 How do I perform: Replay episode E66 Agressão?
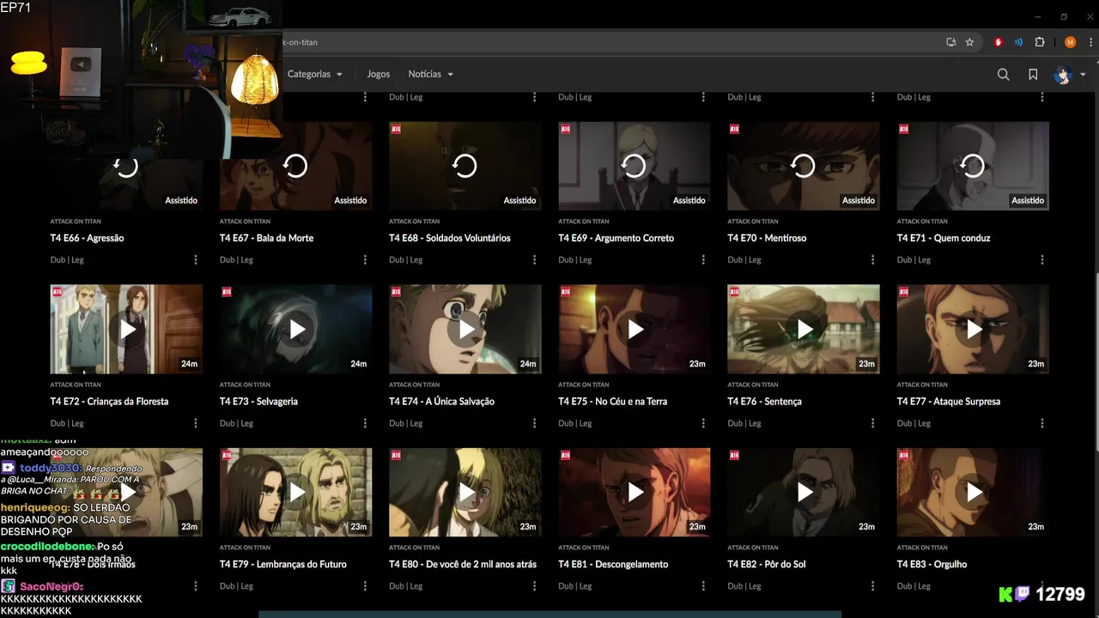point(126,167)
